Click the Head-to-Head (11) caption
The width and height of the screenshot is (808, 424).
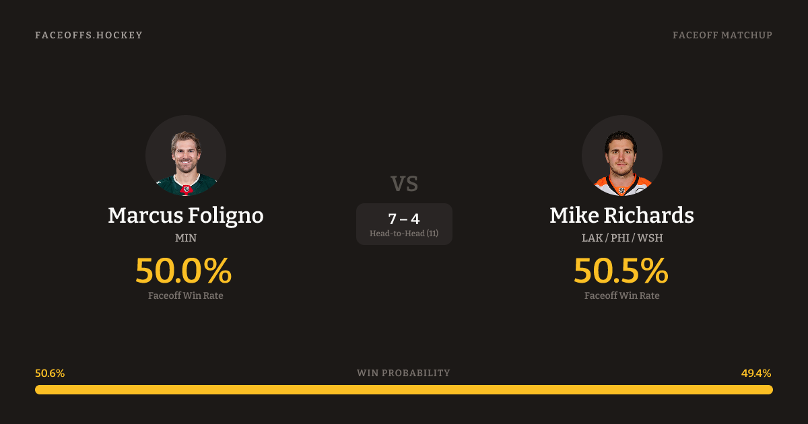(404, 234)
